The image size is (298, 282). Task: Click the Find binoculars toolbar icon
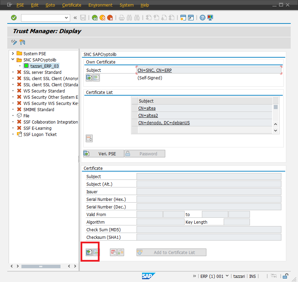click(129, 18)
